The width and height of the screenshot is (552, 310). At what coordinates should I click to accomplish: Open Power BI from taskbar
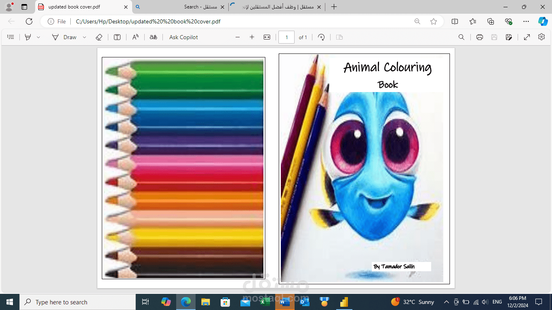[344, 302]
